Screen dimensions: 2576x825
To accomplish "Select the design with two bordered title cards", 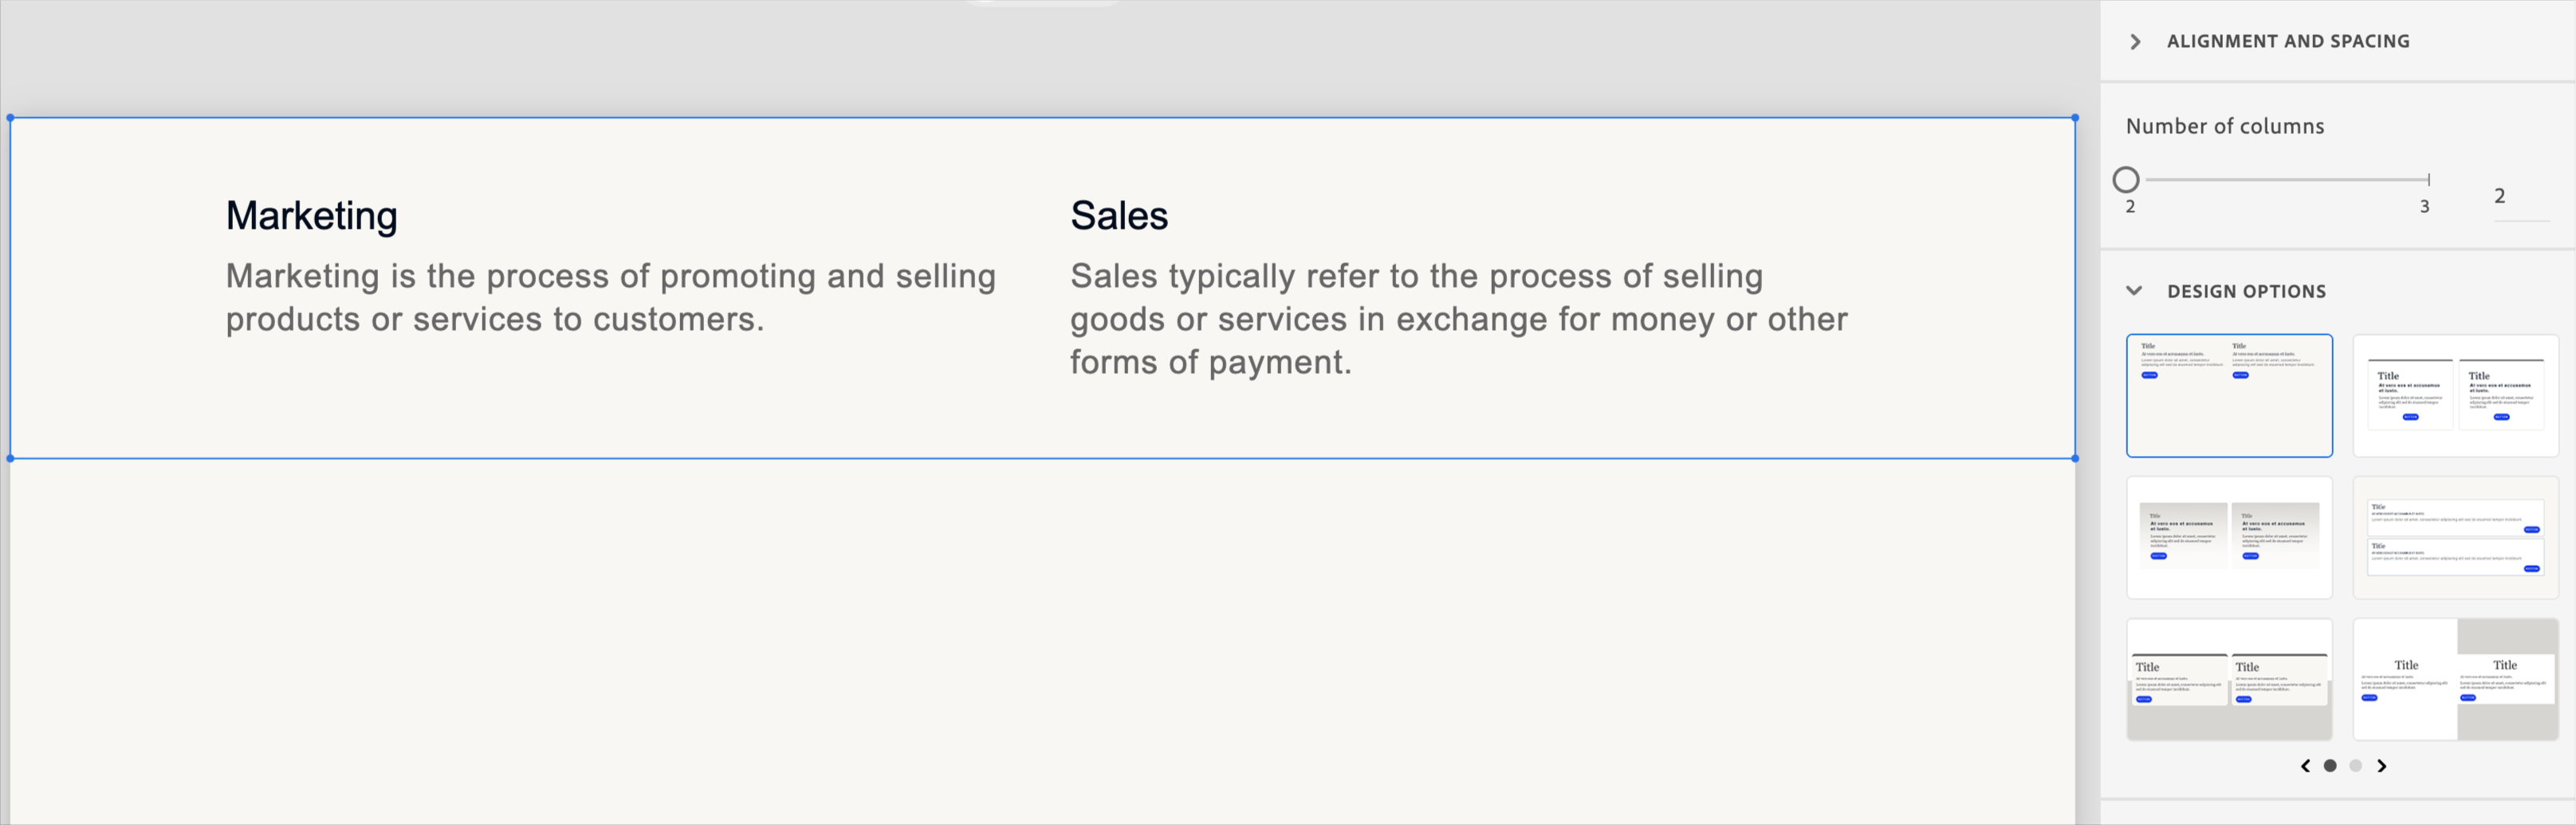I will point(2455,394).
